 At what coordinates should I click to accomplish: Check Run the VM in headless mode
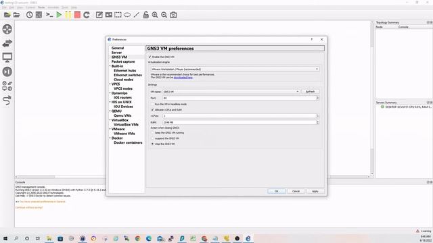click(x=152, y=104)
